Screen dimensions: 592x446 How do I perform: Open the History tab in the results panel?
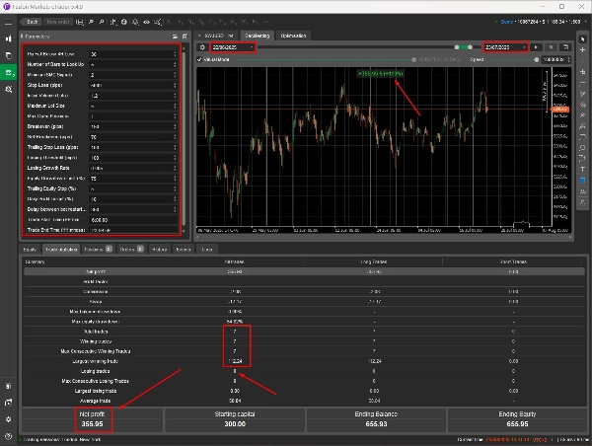[x=159, y=250]
